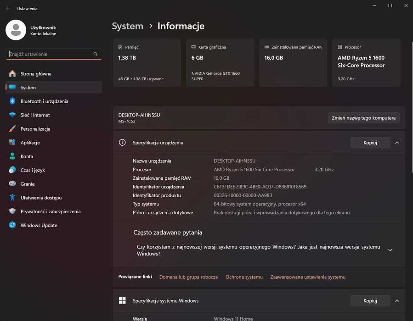
Task: Click the shield icon for Prywatność
Action: pos(12,211)
